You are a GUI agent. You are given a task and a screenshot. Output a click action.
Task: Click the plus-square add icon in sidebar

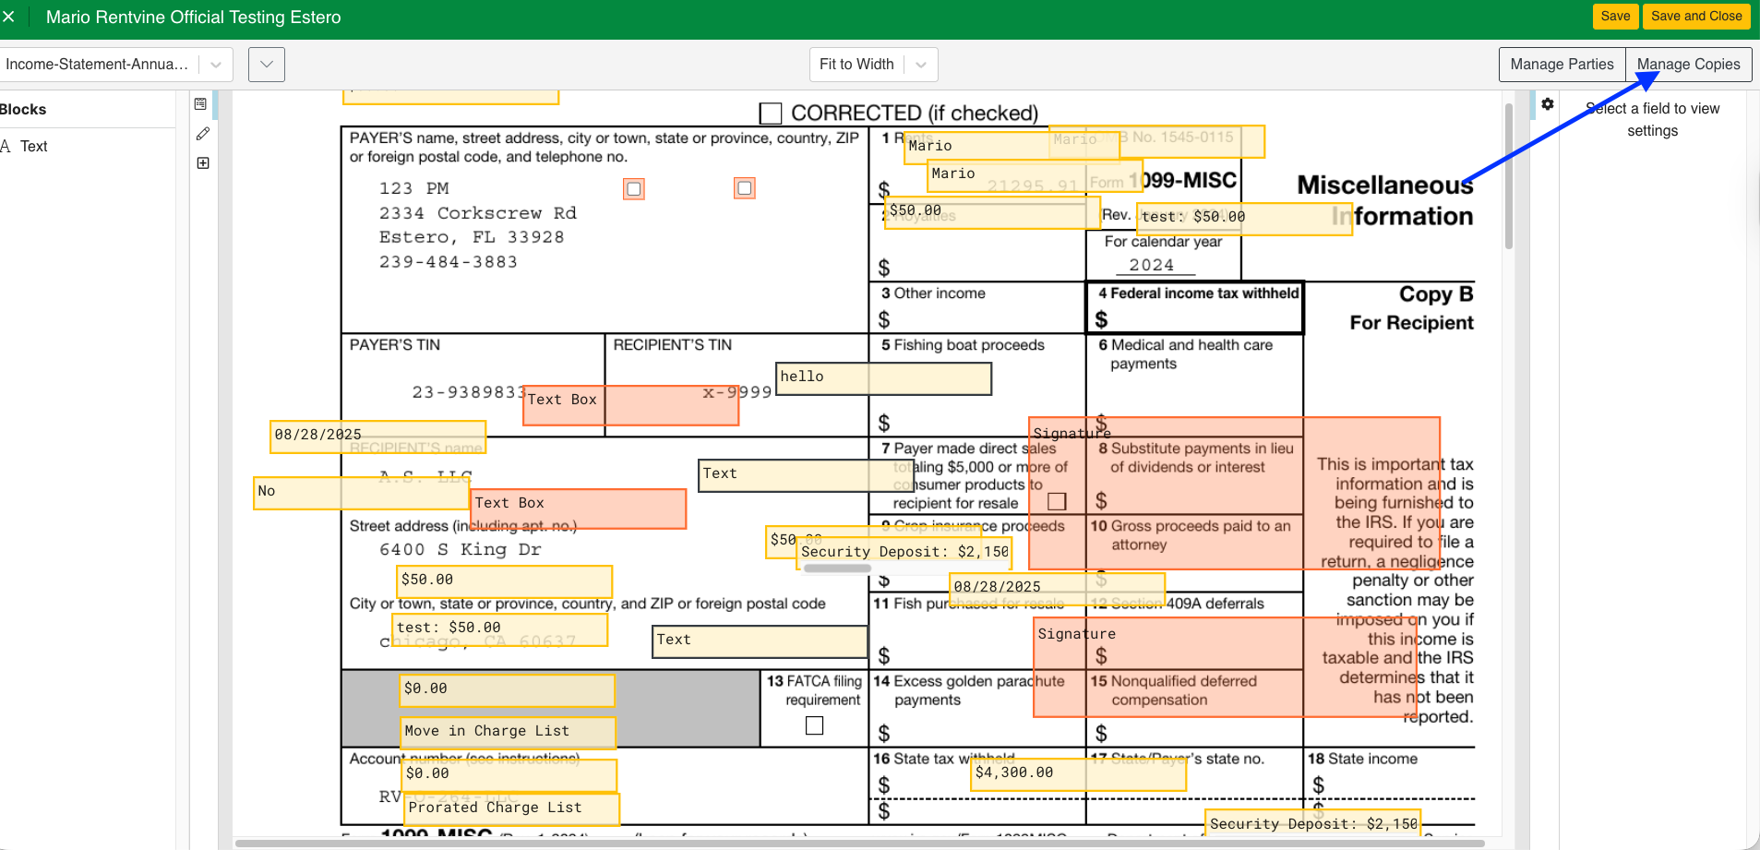click(203, 163)
